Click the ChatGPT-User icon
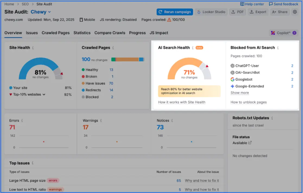The width and height of the screenshot is (303, 193). coord(232,66)
